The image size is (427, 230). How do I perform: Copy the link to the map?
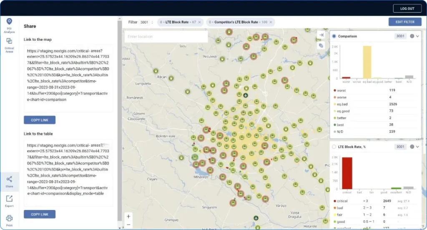pos(40,120)
